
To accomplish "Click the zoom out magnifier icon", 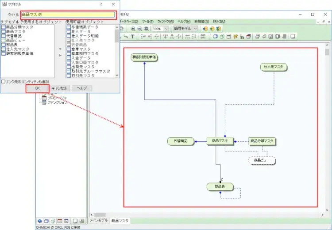I will point(139,29).
